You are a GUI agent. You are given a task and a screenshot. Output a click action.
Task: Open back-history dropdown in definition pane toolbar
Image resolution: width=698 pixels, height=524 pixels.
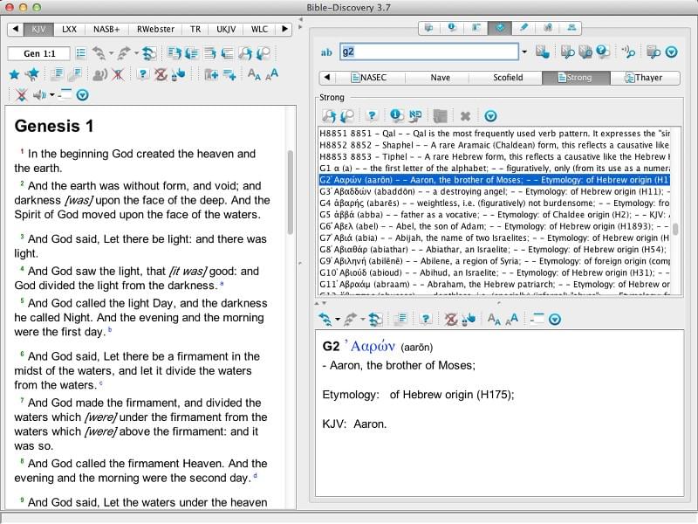click(338, 319)
